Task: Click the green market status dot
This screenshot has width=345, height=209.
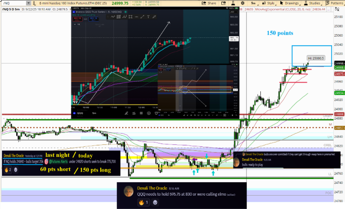Action: [x=125, y=12]
